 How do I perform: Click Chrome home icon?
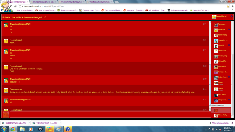[x=15, y=6]
